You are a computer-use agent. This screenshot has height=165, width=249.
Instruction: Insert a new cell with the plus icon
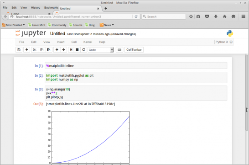point(26,50)
